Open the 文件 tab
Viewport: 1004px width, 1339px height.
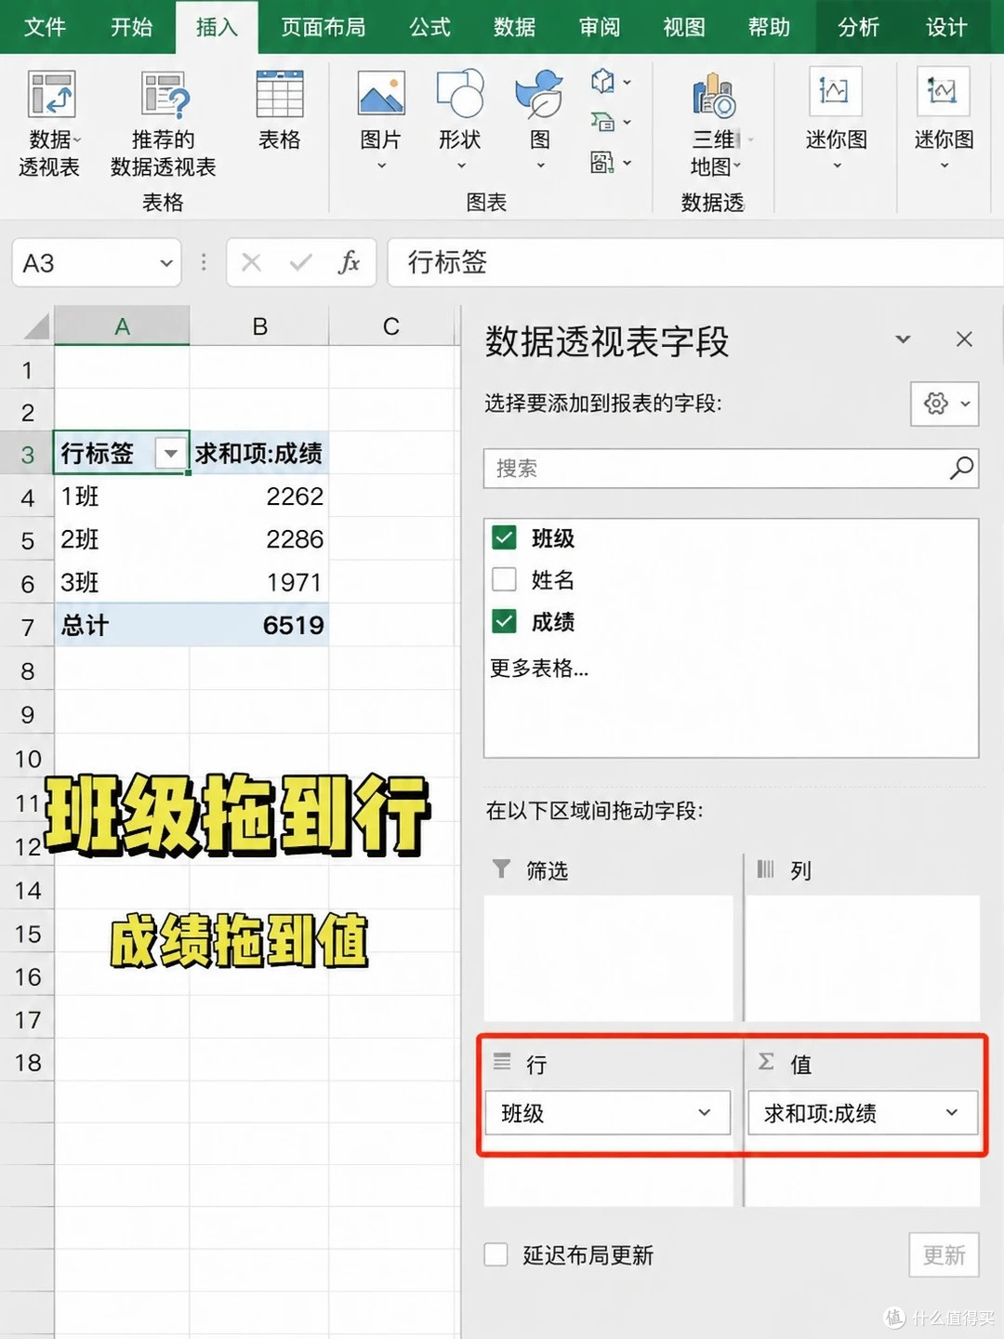pyautogui.click(x=45, y=27)
